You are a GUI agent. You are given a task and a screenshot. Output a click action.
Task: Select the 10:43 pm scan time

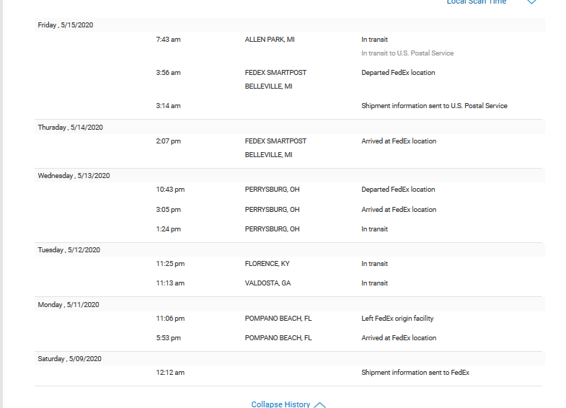[x=170, y=190]
